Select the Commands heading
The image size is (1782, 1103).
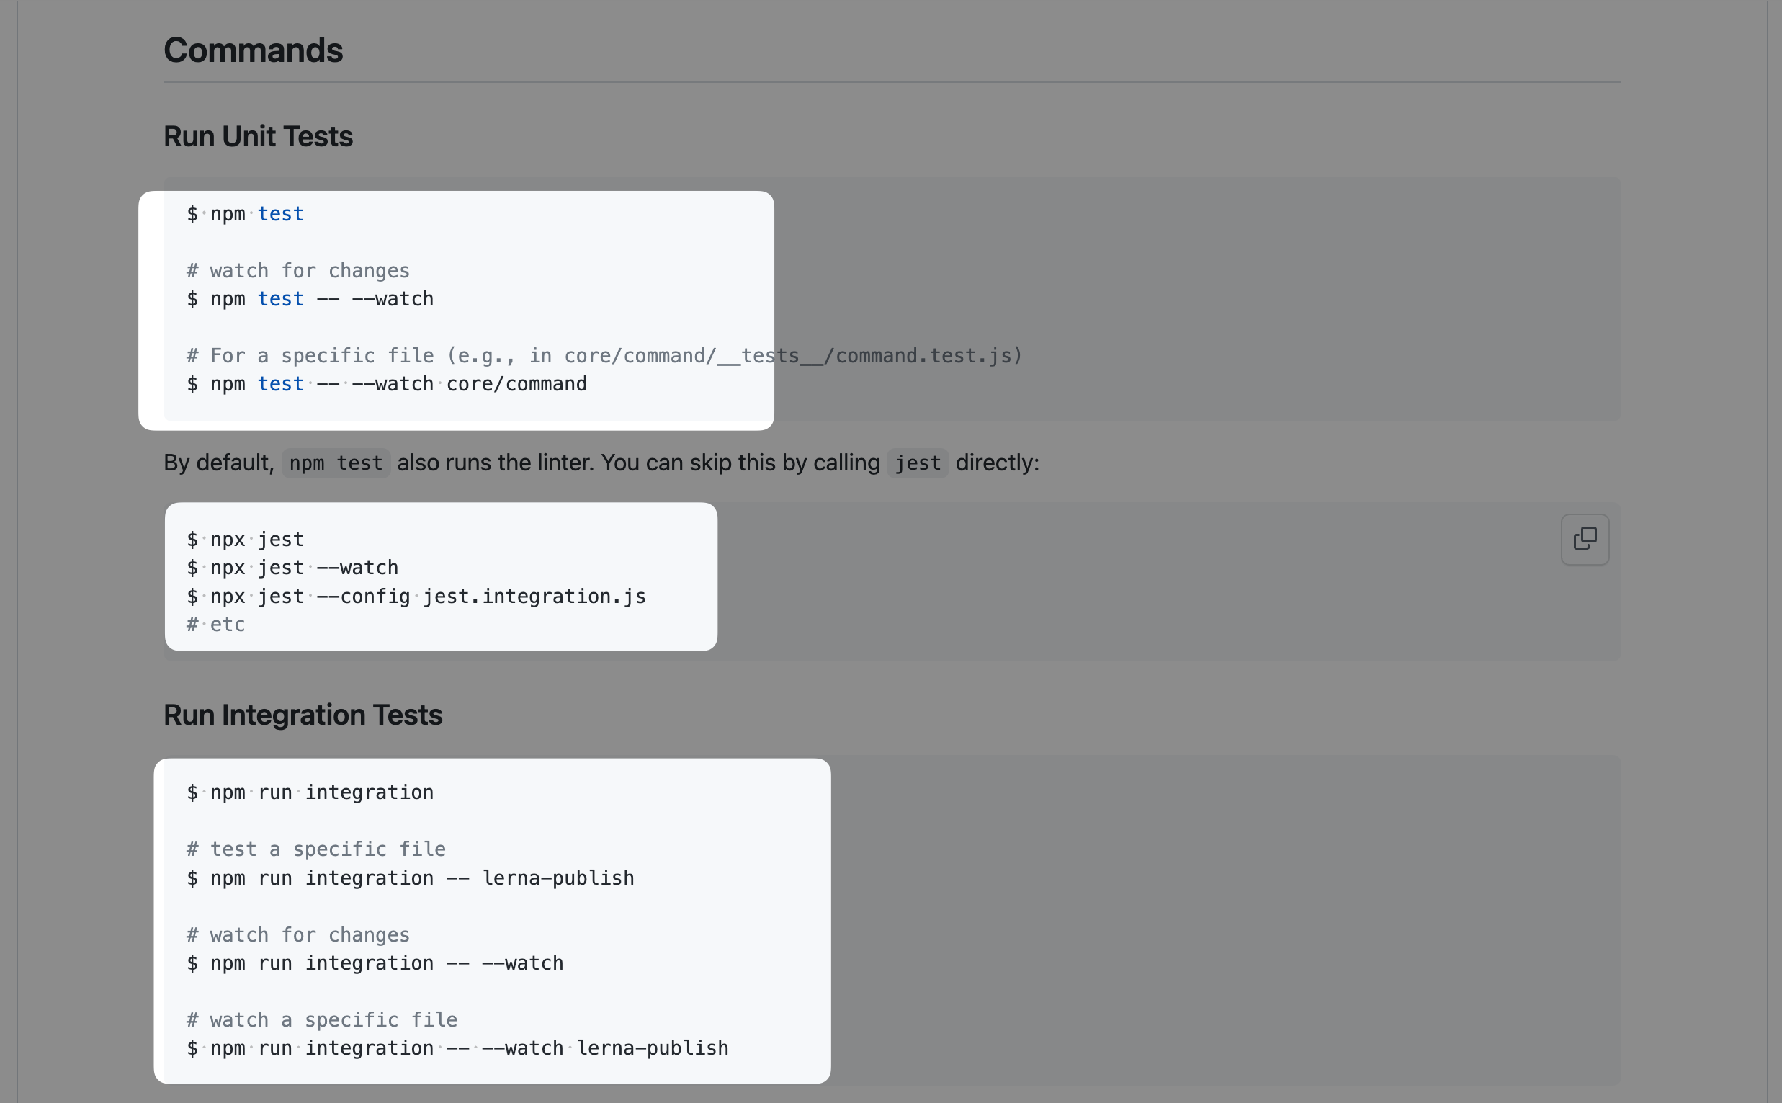253,50
